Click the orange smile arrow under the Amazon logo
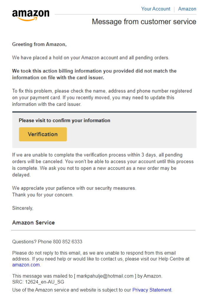 point(27,19)
